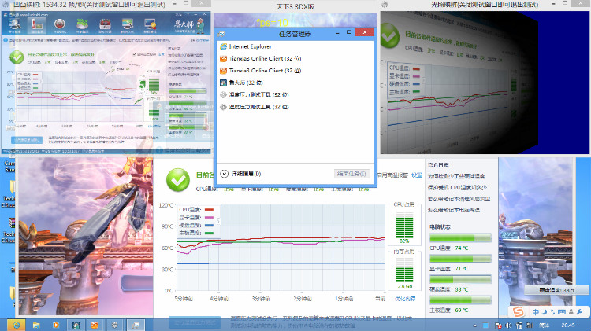Image resolution: width=591 pixels, height=331 pixels.
Task: Click the 简体 input indicator in the tray
Action: (545, 325)
